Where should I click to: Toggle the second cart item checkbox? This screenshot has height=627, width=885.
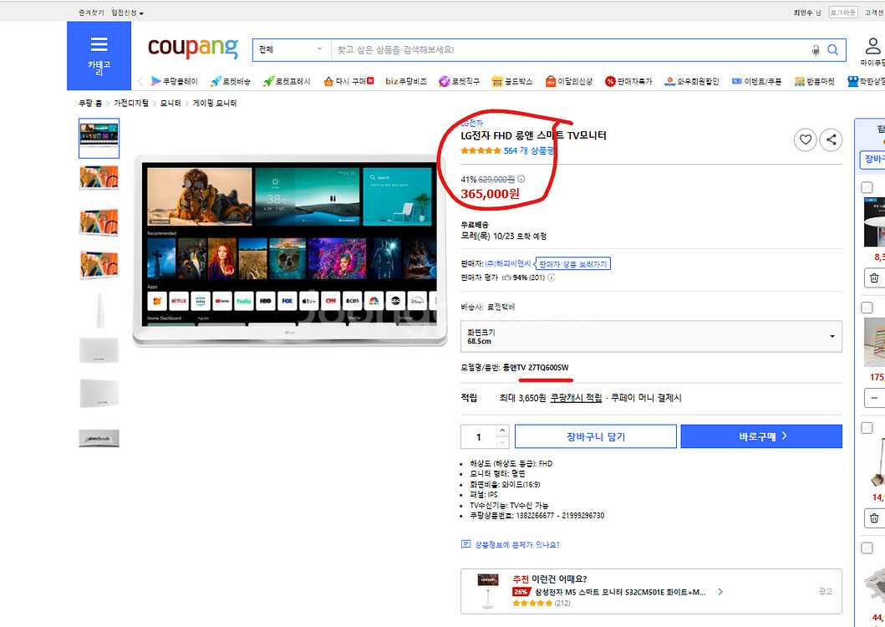point(867,308)
